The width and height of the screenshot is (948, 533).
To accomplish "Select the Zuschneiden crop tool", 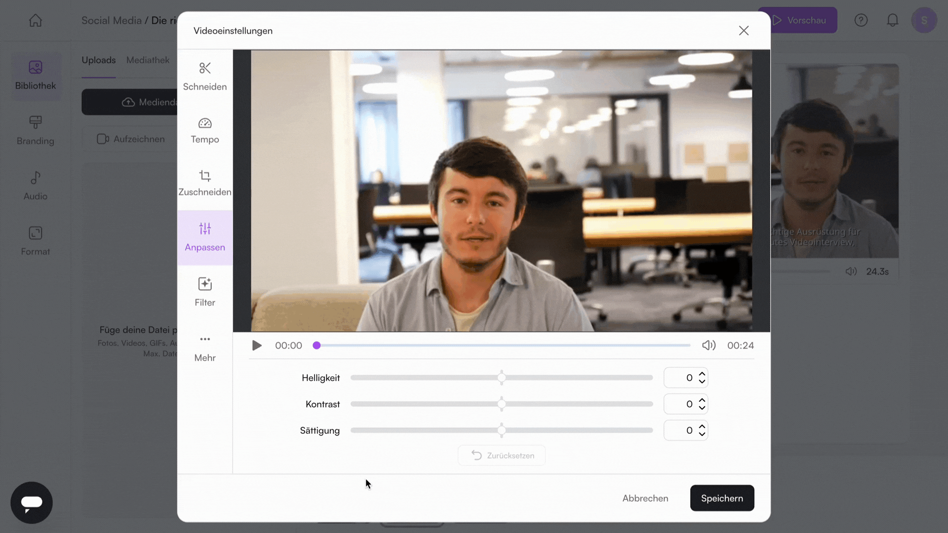I will [x=205, y=184].
